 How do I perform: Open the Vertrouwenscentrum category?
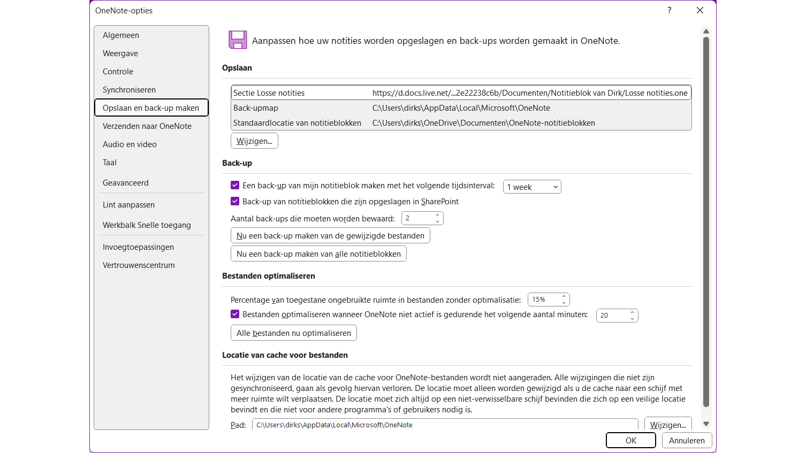(151, 265)
